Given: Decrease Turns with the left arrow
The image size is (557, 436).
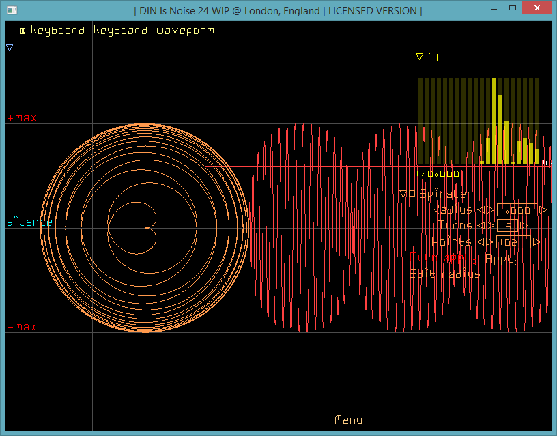Looking at the screenshot, I should [481, 226].
